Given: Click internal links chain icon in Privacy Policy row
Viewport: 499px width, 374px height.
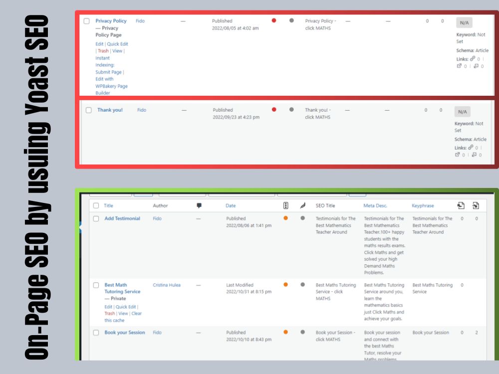Looking at the screenshot, I should click(x=473, y=58).
